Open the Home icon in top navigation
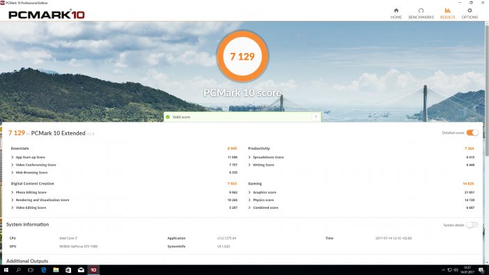This screenshot has width=489, height=275. point(396,10)
